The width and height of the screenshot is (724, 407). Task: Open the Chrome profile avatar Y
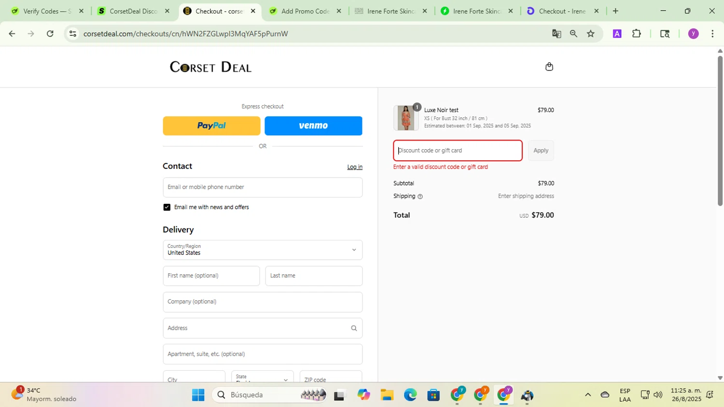point(693,34)
